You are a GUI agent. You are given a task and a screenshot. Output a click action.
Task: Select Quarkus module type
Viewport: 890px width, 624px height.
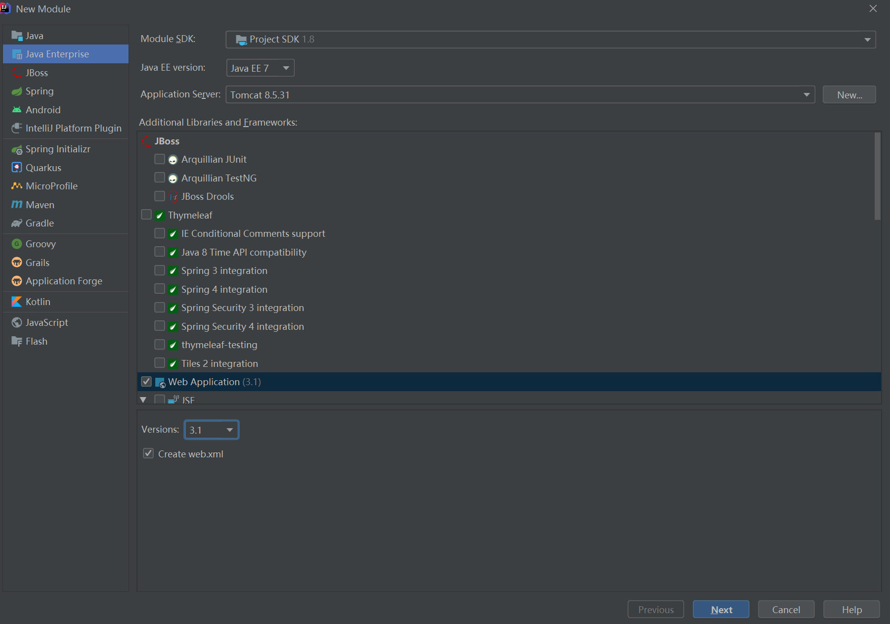66,168
